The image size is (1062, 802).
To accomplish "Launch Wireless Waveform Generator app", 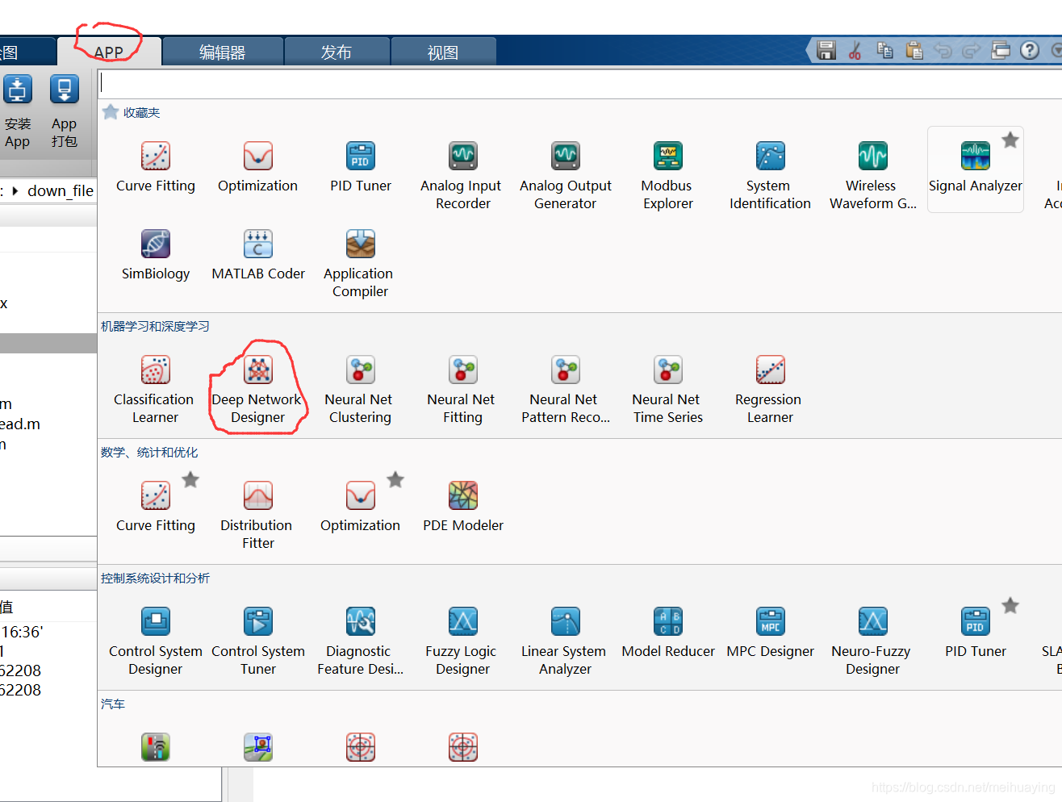I will click(872, 176).
